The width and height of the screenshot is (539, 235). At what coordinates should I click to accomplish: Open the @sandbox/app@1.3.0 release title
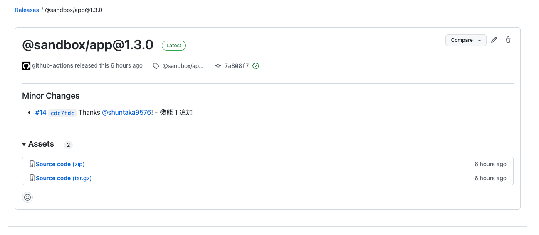[x=88, y=45]
